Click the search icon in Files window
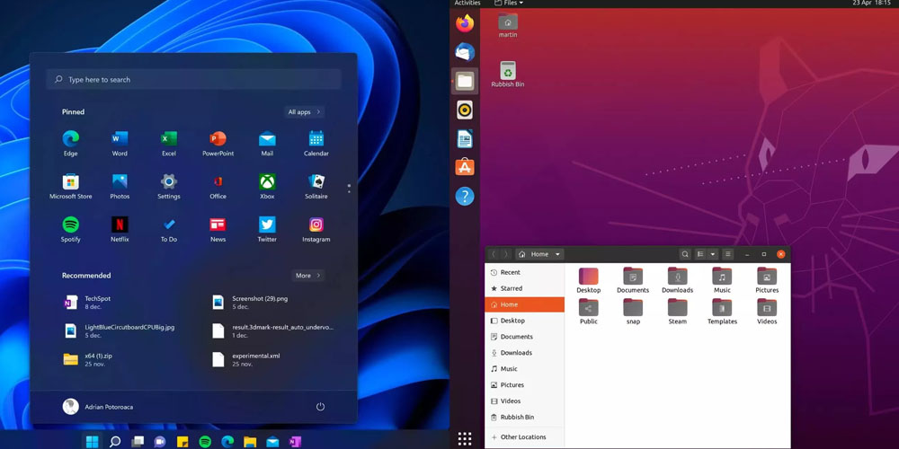Image resolution: width=899 pixels, height=449 pixels. pos(685,254)
